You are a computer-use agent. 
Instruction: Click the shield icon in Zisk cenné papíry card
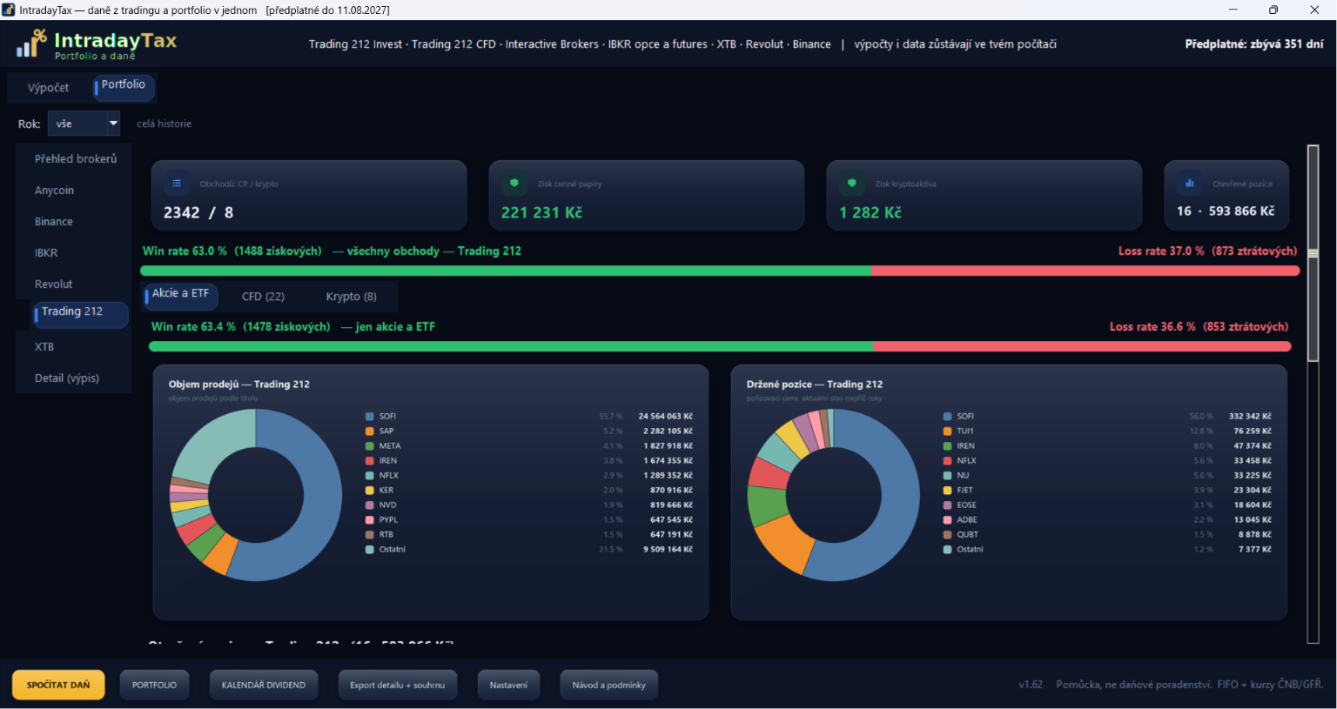pos(514,184)
